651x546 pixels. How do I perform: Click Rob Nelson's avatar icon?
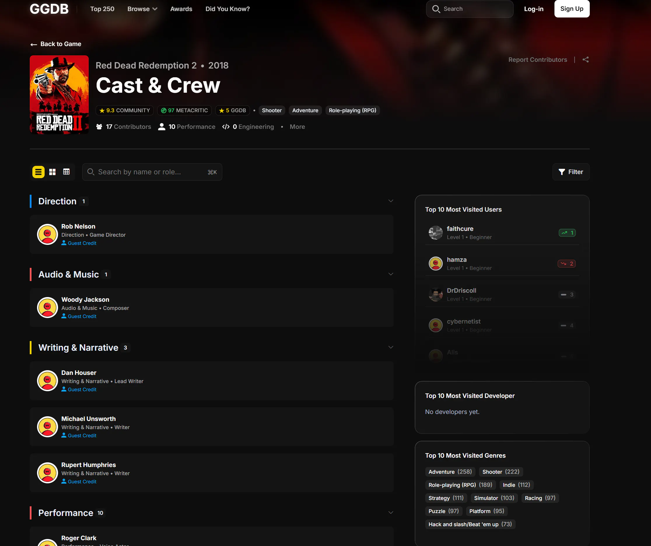48,235
